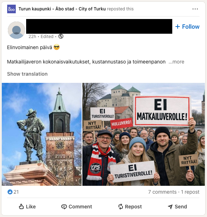
Task: Expand post text with …more
Action: point(177,62)
